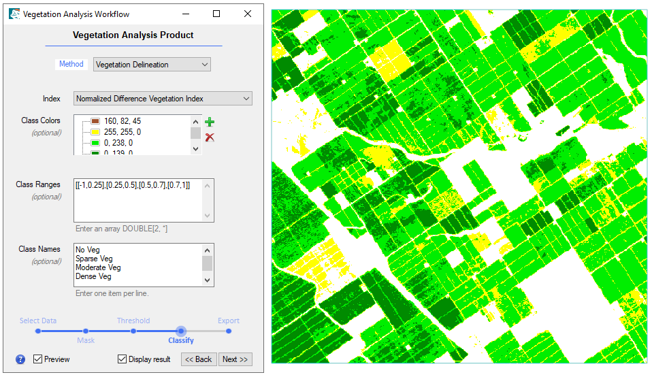Click the application icon in the title bar

coord(14,14)
